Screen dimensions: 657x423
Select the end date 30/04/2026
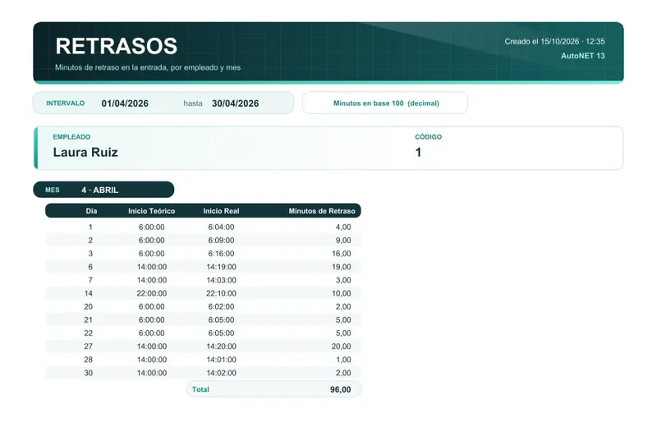(x=235, y=103)
